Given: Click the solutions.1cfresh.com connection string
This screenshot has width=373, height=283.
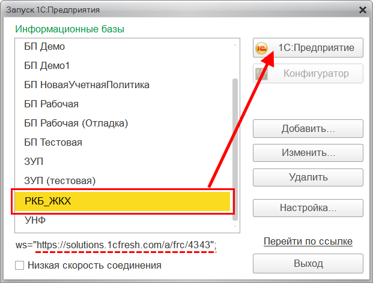Looking at the screenshot, I should [x=116, y=245].
